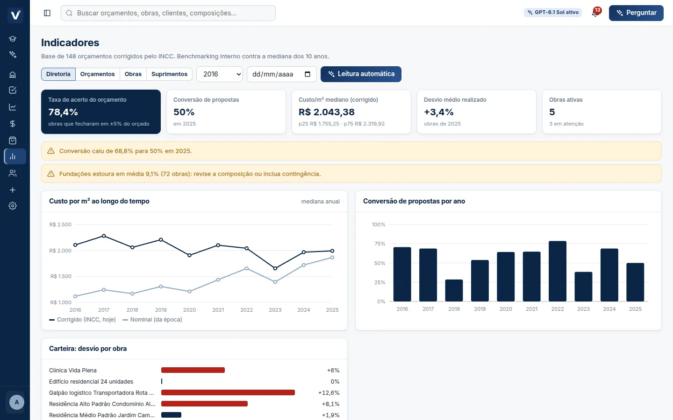Click the Edifício residencial 24 unidades label

pyautogui.click(x=91, y=382)
